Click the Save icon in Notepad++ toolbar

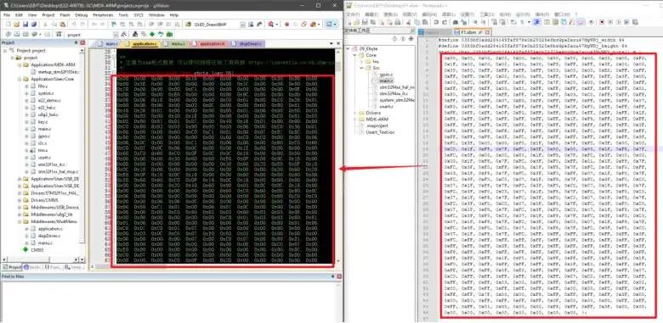[x=365, y=22]
